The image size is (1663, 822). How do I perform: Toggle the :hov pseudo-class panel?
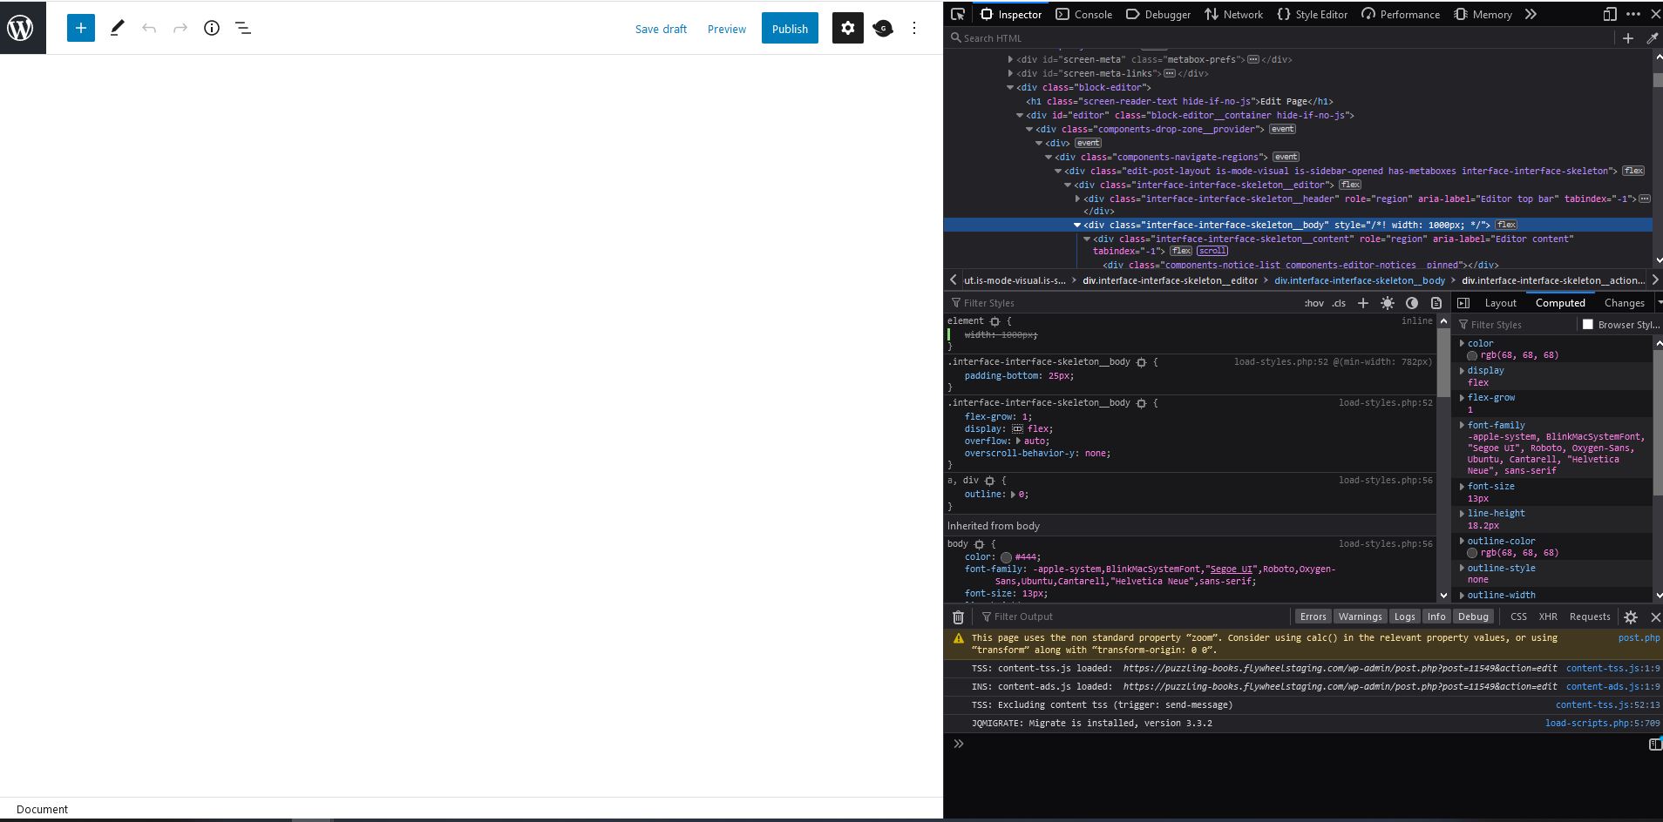click(x=1314, y=303)
